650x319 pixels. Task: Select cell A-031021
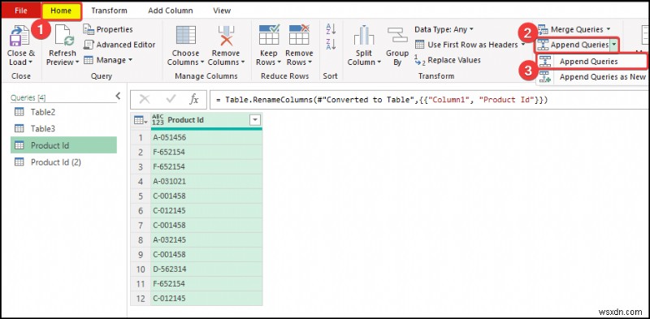tap(206, 182)
